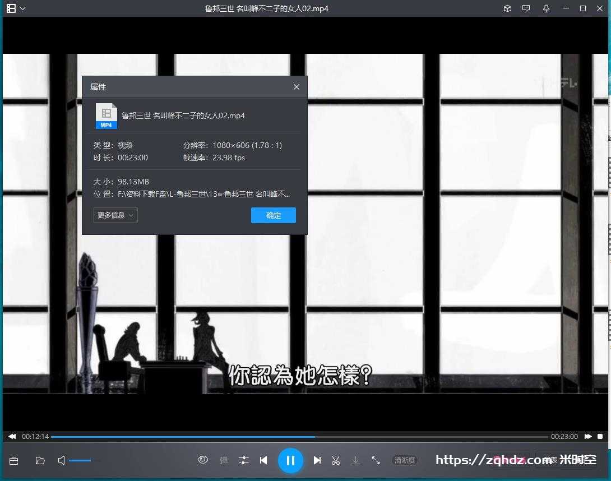Toggle the eye visual effect icon

[x=203, y=460]
